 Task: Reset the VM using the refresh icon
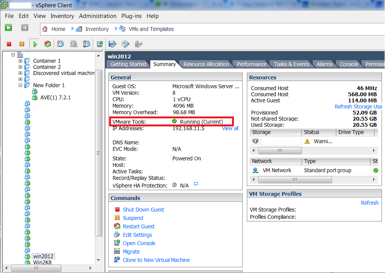47,44
